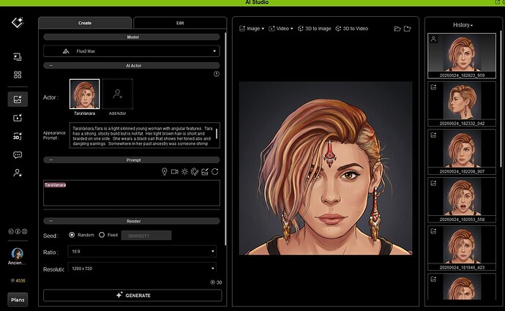The image size is (505, 311).
Task: Open the Image dropdown in preview toolbar
Action: (252, 29)
